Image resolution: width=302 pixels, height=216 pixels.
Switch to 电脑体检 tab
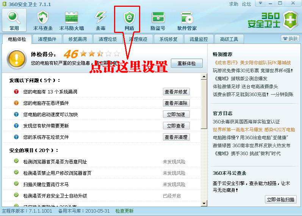pos(17,39)
